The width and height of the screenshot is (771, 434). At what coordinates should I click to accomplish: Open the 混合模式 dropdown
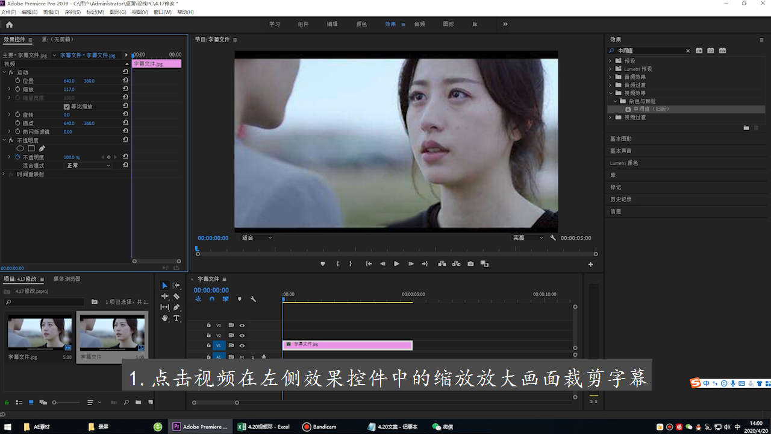click(89, 165)
